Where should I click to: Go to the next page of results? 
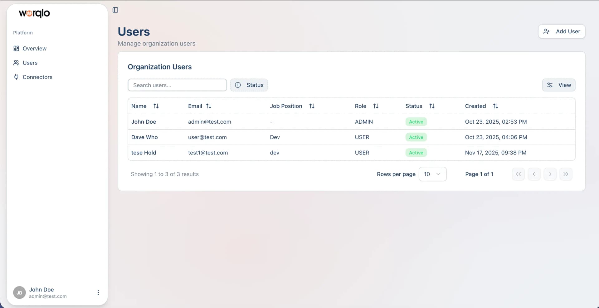550,174
